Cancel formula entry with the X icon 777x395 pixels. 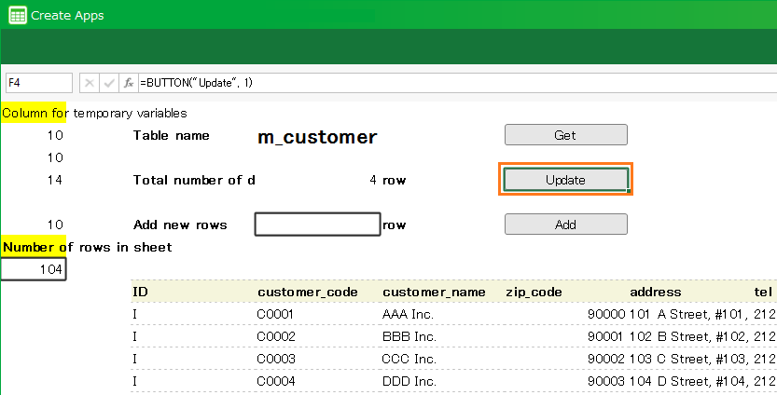pyautogui.click(x=90, y=83)
